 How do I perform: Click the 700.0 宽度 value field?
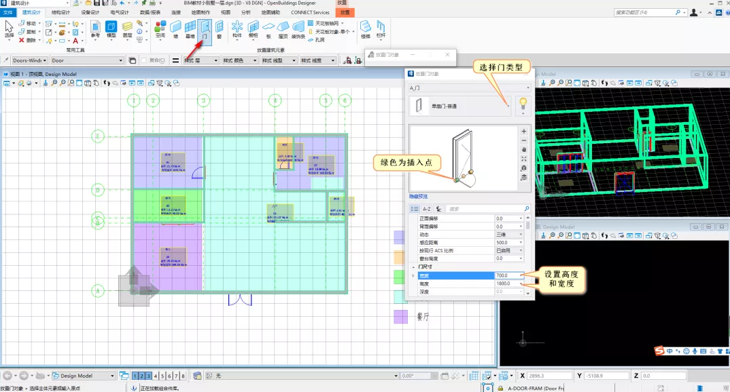coord(508,275)
